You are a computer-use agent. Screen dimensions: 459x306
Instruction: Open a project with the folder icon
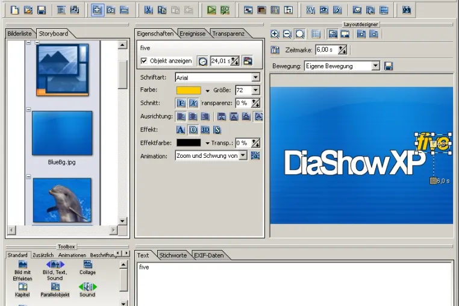pos(28,10)
